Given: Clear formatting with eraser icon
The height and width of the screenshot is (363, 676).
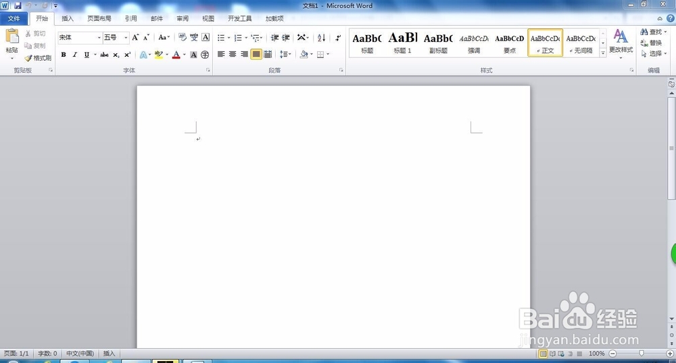Looking at the screenshot, I should (183, 37).
